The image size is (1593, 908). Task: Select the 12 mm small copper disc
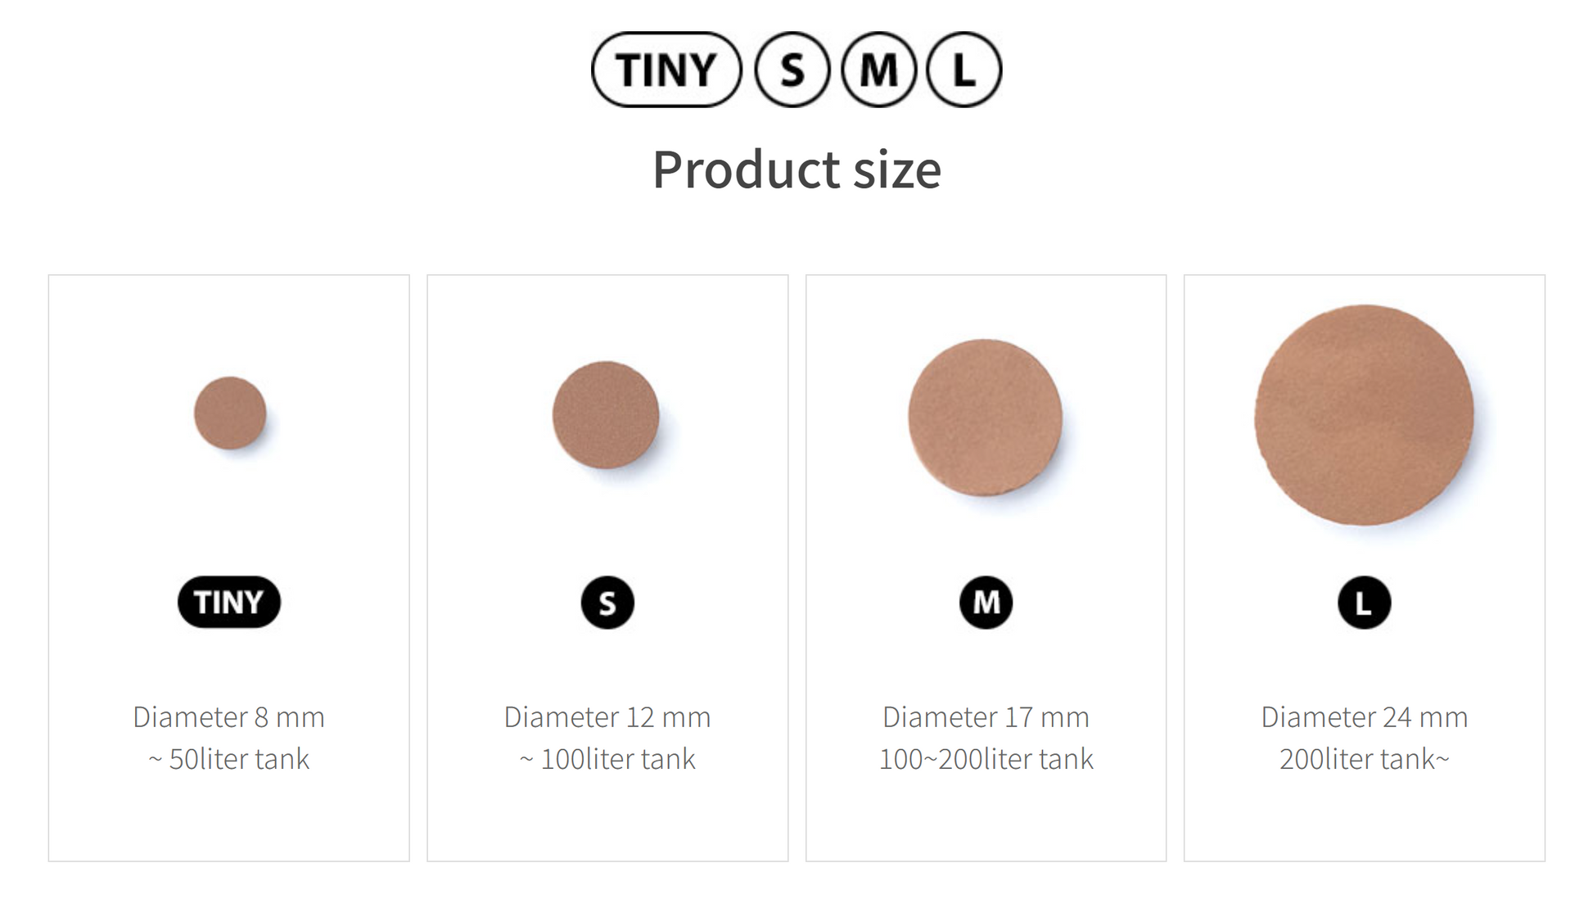606,415
